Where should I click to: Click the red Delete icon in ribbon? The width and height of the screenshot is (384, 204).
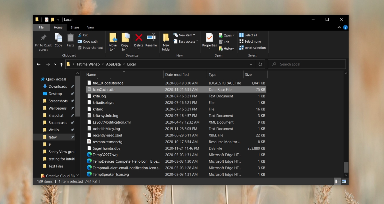pos(139,37)
